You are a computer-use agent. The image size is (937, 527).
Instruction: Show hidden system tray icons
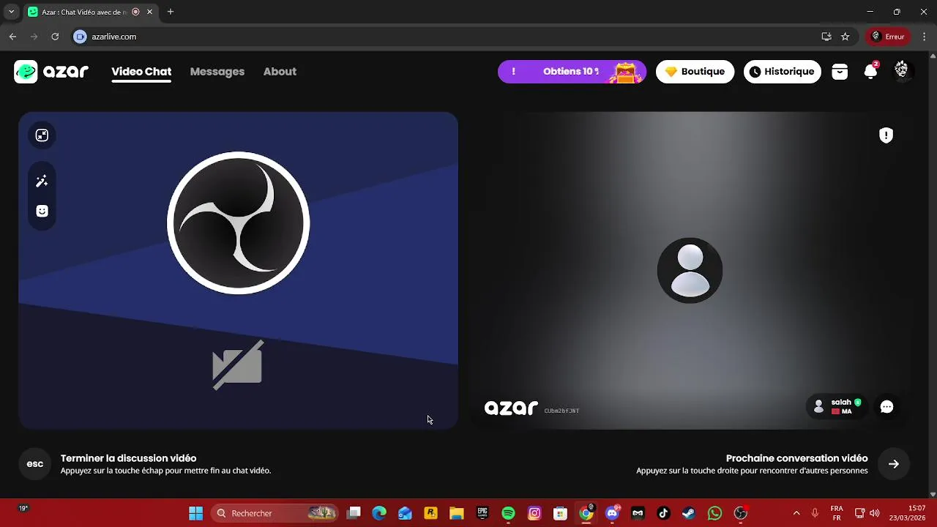(796, 513)
